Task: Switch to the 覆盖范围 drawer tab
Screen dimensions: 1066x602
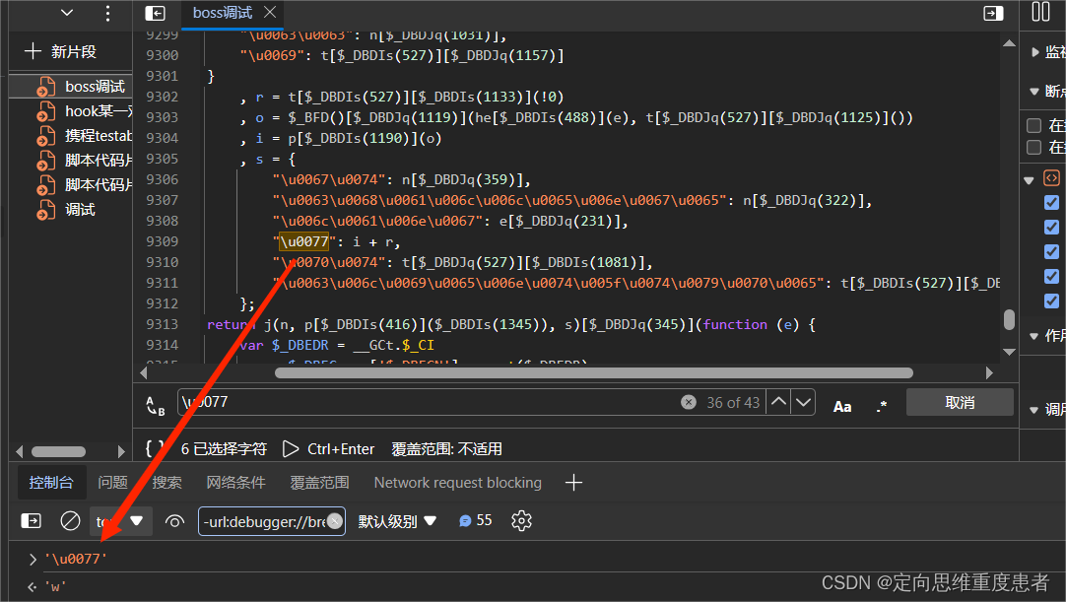Action: point(319,482)
